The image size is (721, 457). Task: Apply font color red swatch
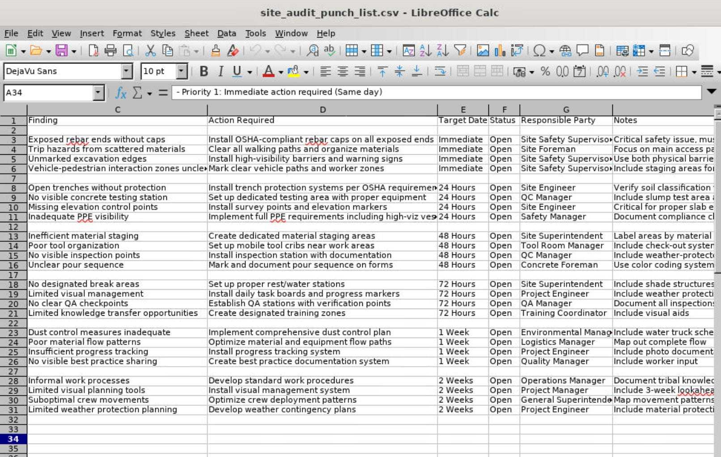coord(268,72)
